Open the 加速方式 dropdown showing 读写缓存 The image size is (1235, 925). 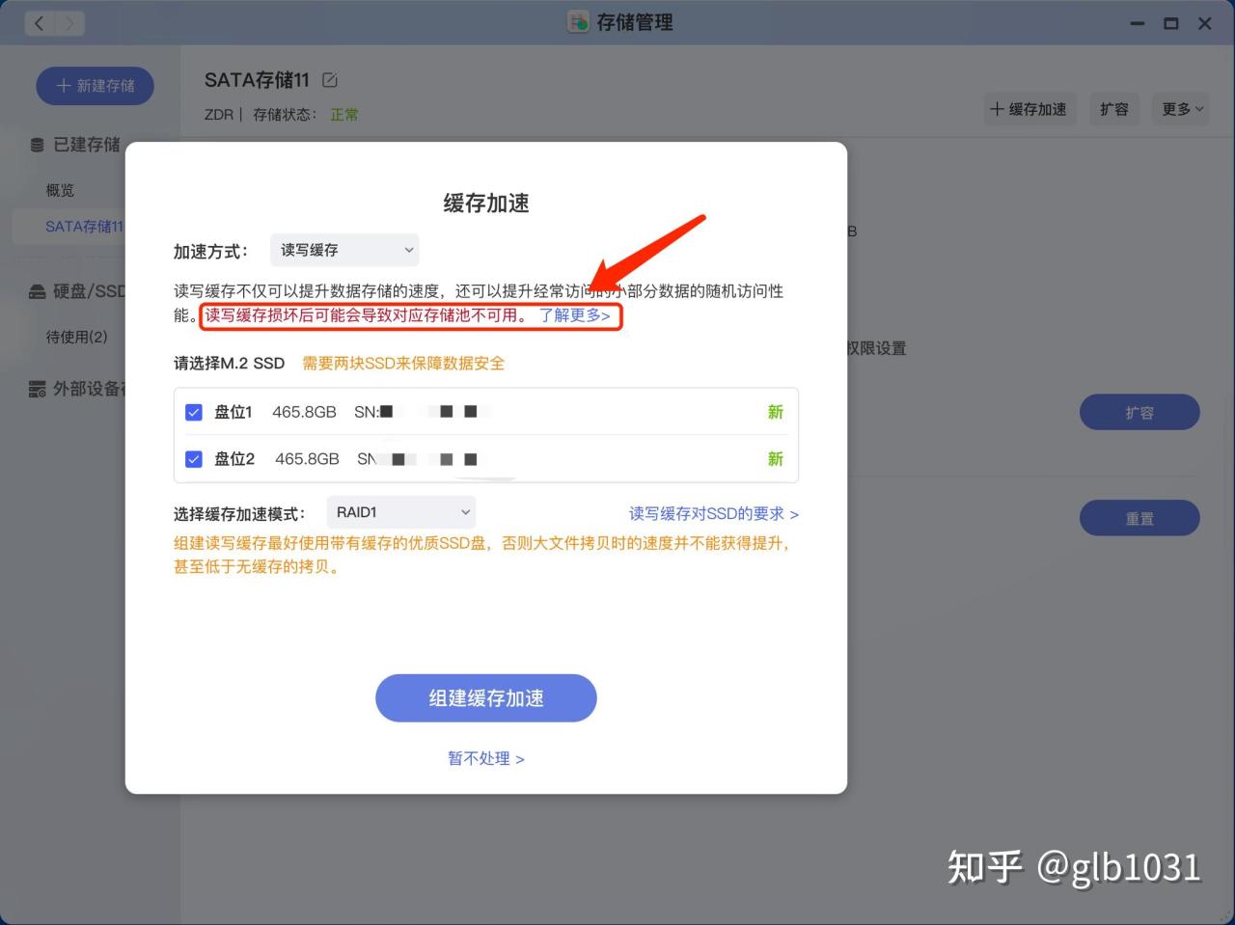(343, 250)
